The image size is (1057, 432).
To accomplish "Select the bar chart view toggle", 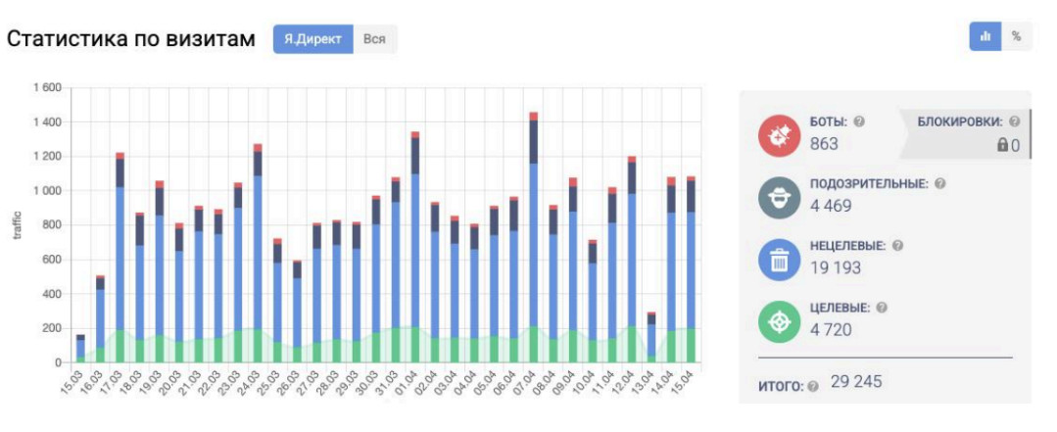I will pos(985,36).
